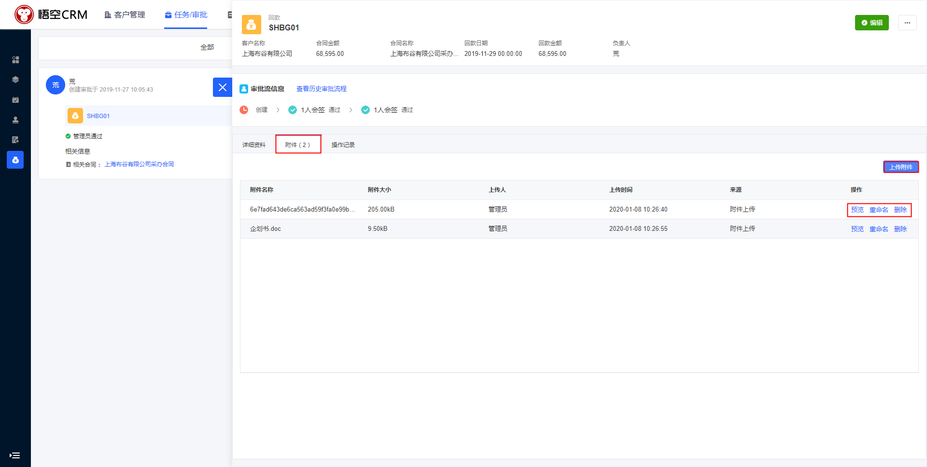
Task: Expand the sidebar with the bottom menu icon
Action: click(15, 455)
